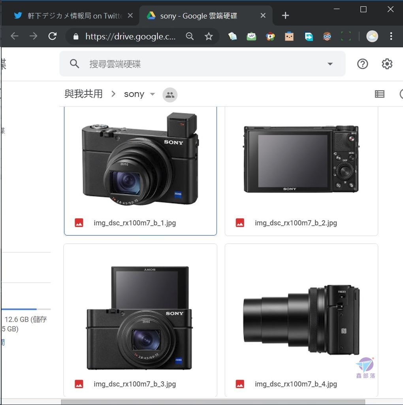Open the glasses face extension icon
Viewport: 403px width, 405px height.
click(327, 36)
